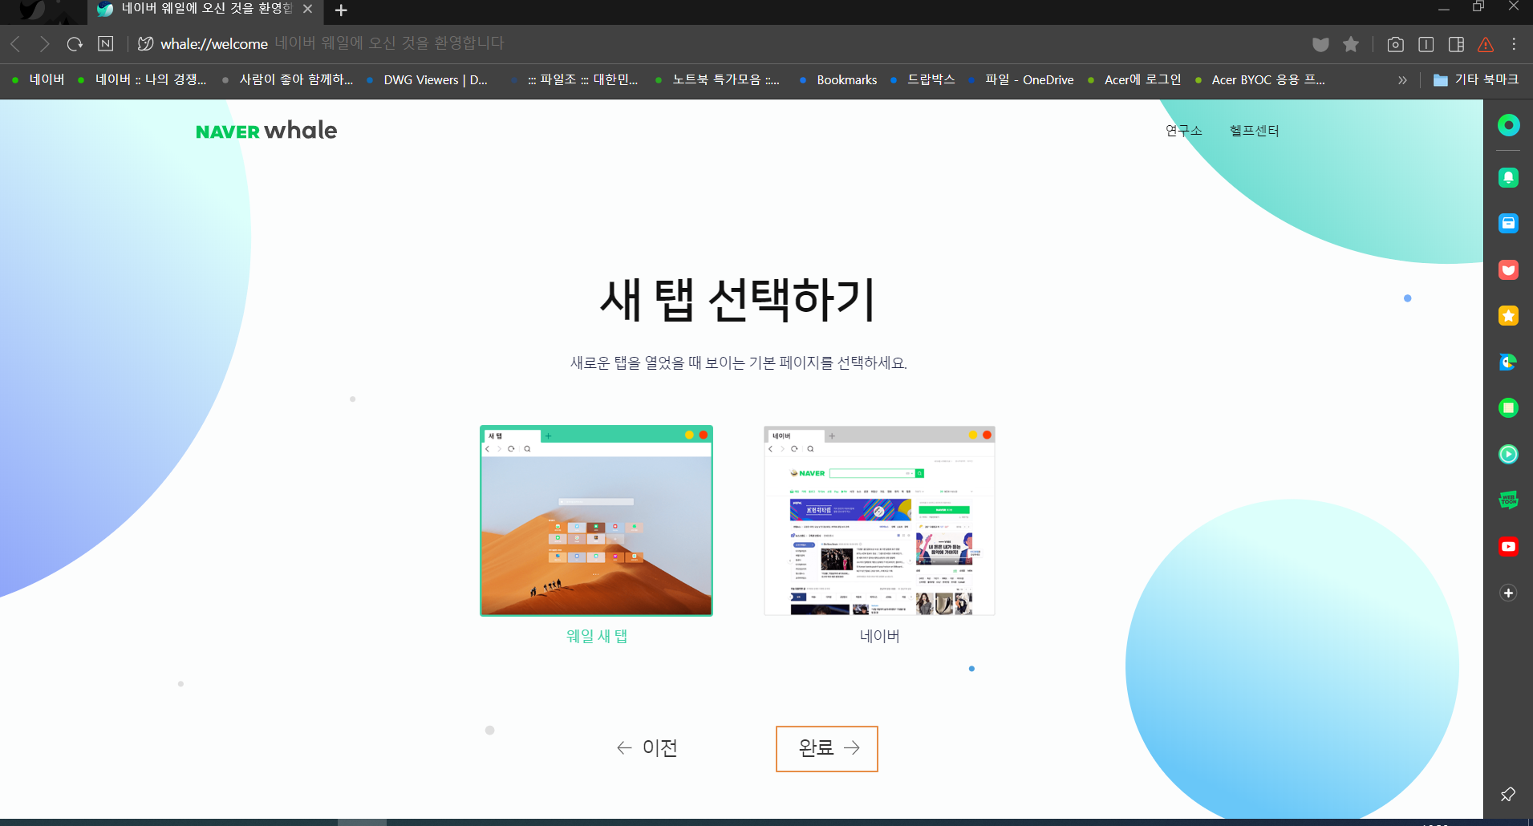Open the 노트북 특가모음 bookmark
This screenshot has width=1533, height=826.
(717, 79)
